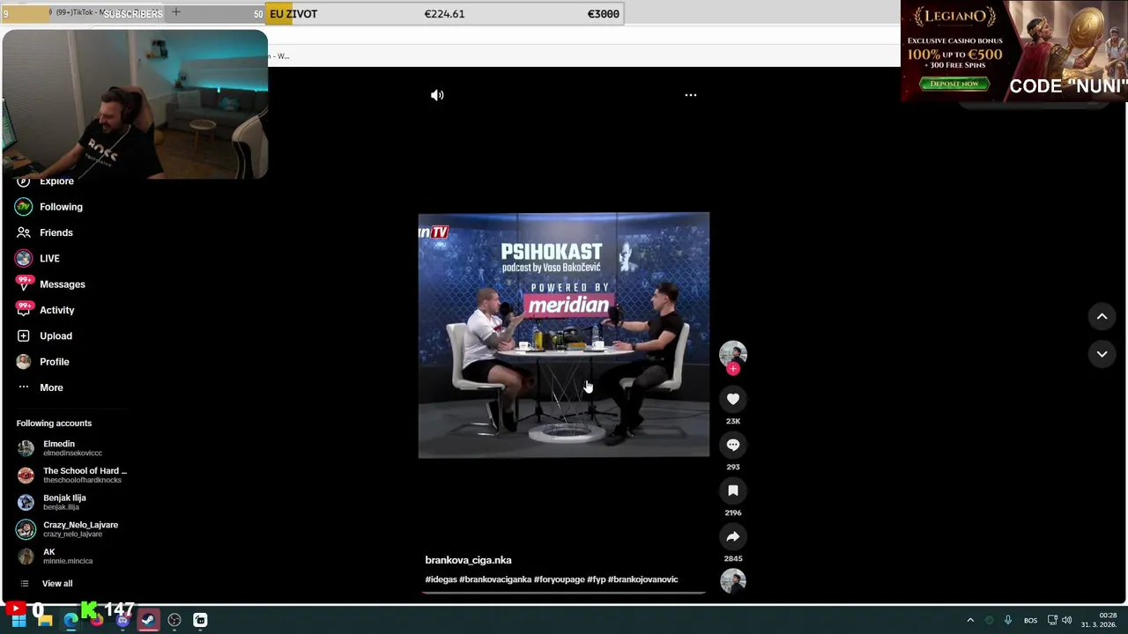Follow the creator with red plus badge
Screen dimensions: 1128x634
pyautogui.click(x=733, y=369)
